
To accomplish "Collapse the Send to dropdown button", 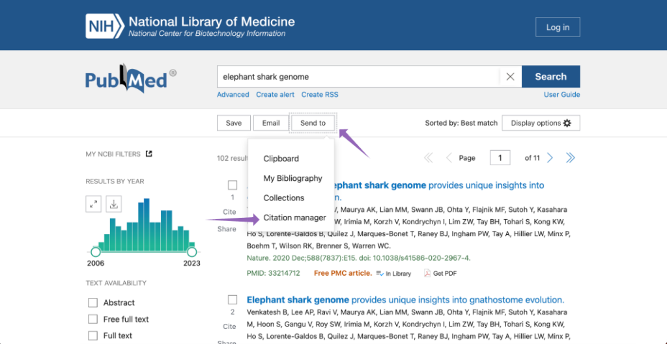I will (x=313, y=123).
